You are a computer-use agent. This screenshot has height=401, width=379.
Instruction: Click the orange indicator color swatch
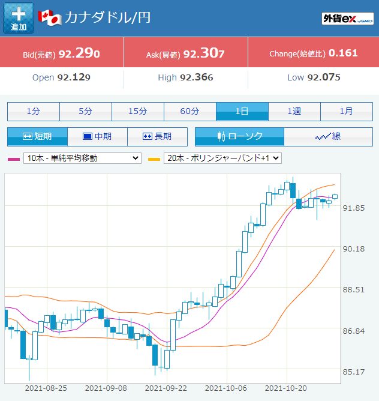click(x=154, y=159)
